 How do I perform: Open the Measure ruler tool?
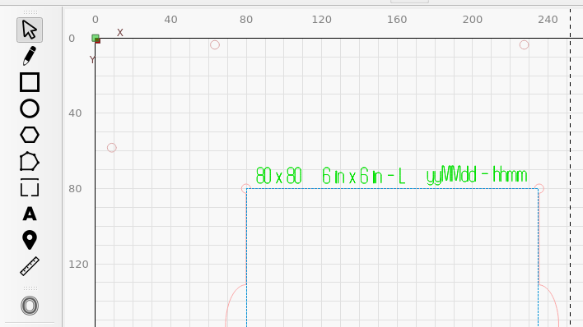tap(30, 266)
